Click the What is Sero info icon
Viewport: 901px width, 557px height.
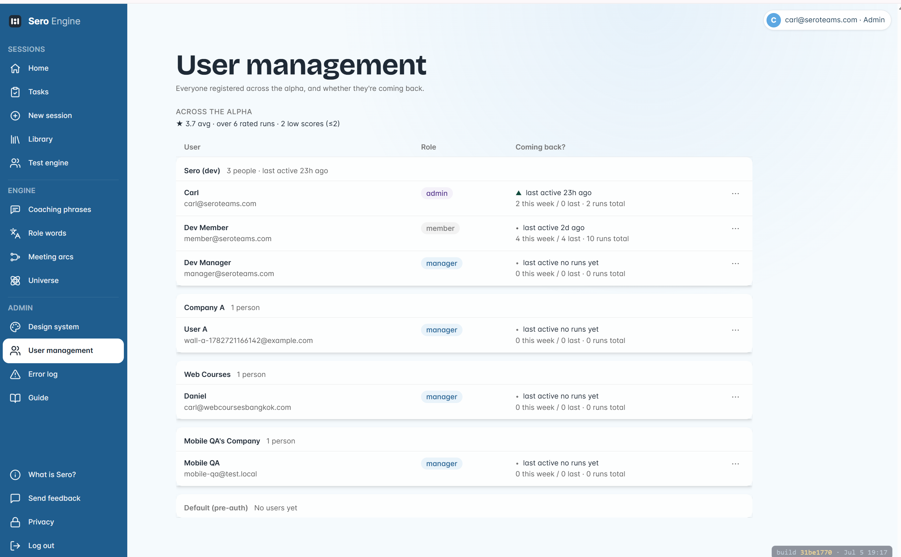(15, 474)
